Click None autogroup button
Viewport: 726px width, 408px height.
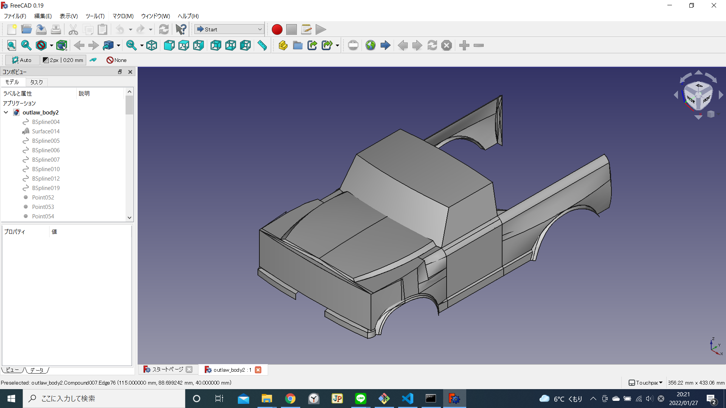116,60
